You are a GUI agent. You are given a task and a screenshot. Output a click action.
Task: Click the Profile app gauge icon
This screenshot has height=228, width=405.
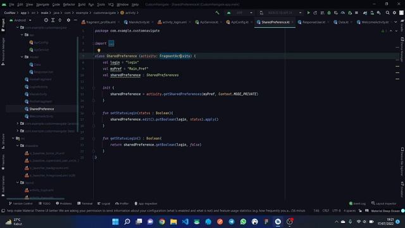pyautogui.click(x=343, y=13)
